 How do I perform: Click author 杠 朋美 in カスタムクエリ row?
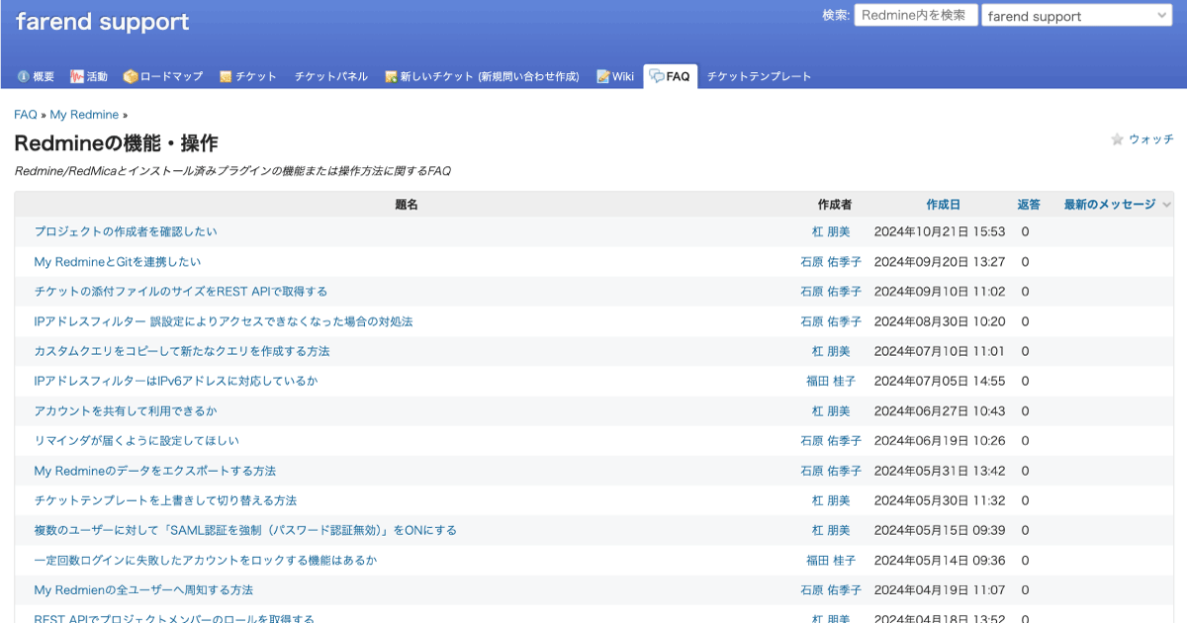click(831, 351)
